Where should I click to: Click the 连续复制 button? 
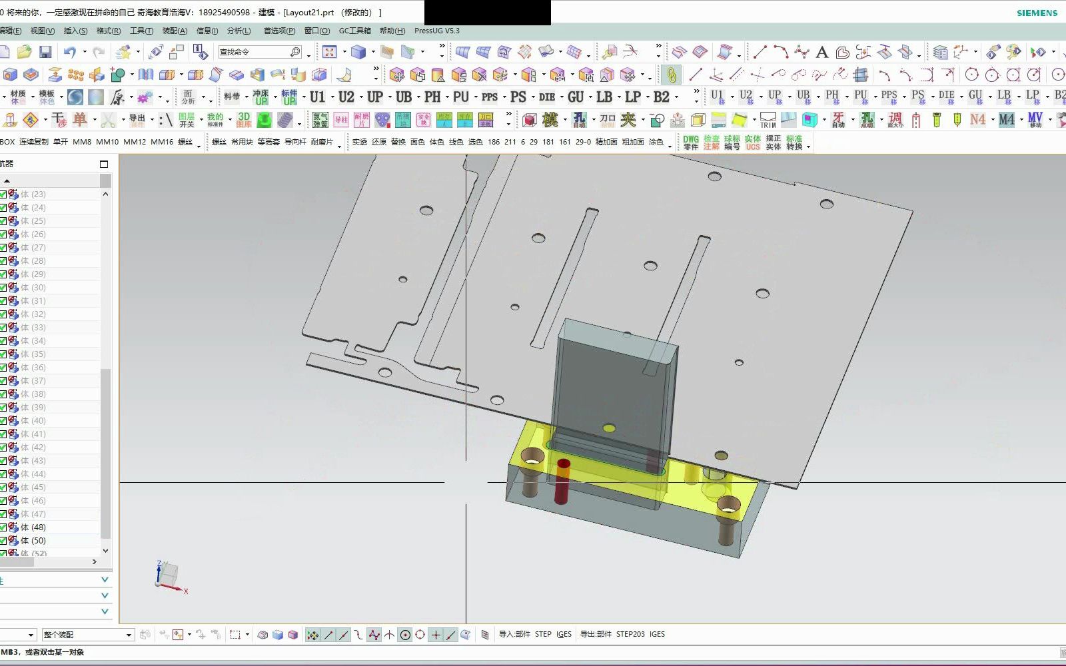pos(34,142)
